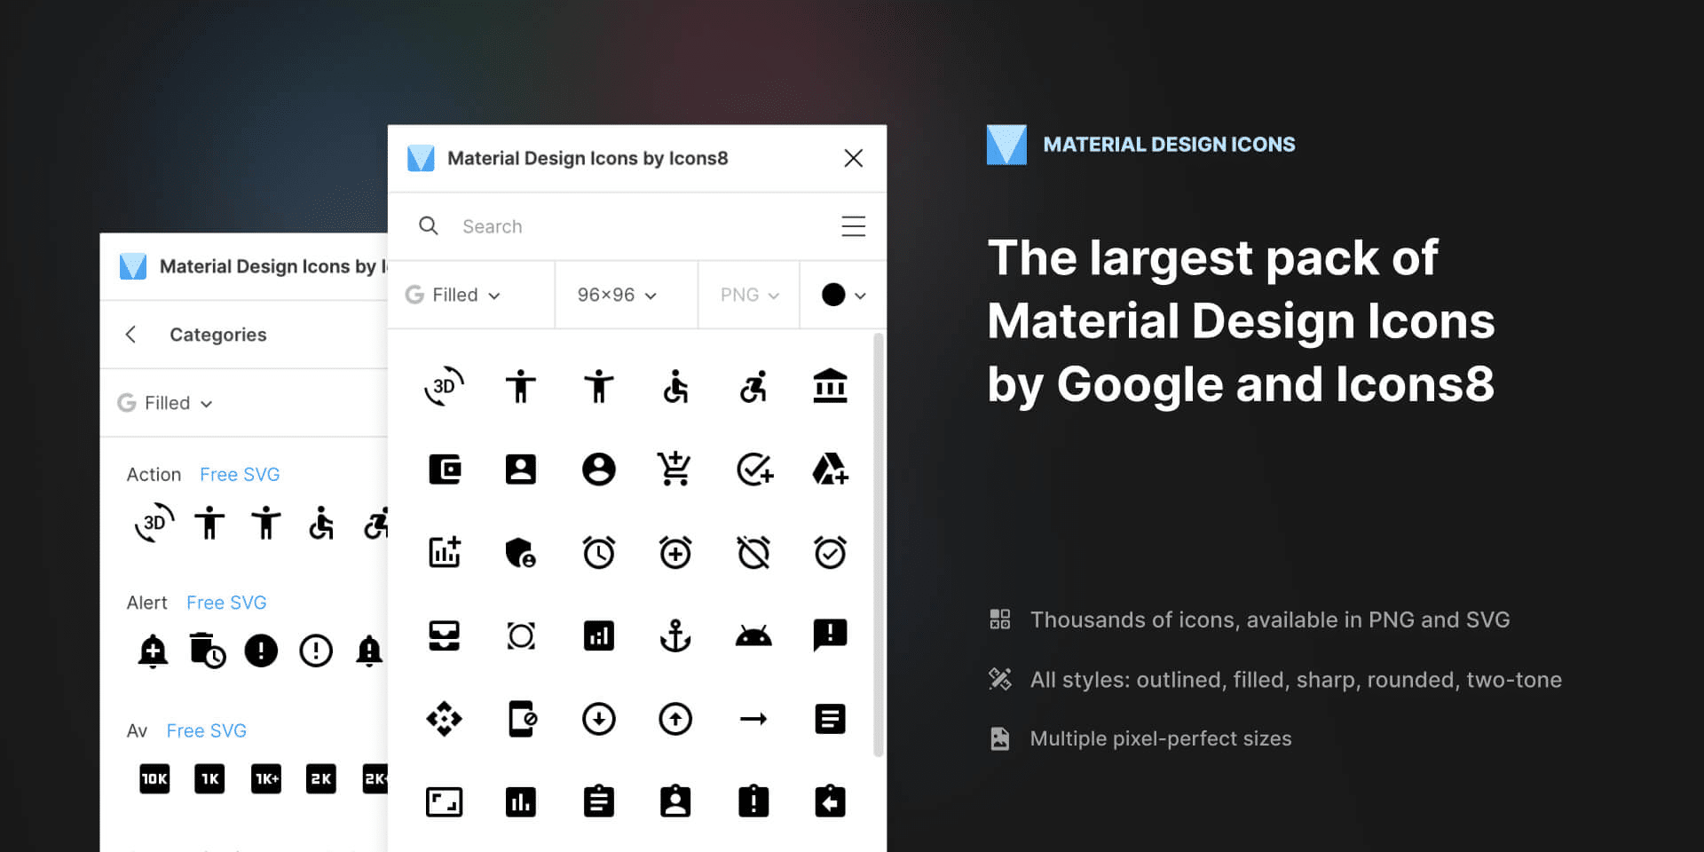Click the alarm off icon
Screen dimensions: 1704x852
753,552
